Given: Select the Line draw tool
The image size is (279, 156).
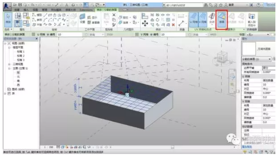Looking at the screenshot, I should [x=46, y=15].
